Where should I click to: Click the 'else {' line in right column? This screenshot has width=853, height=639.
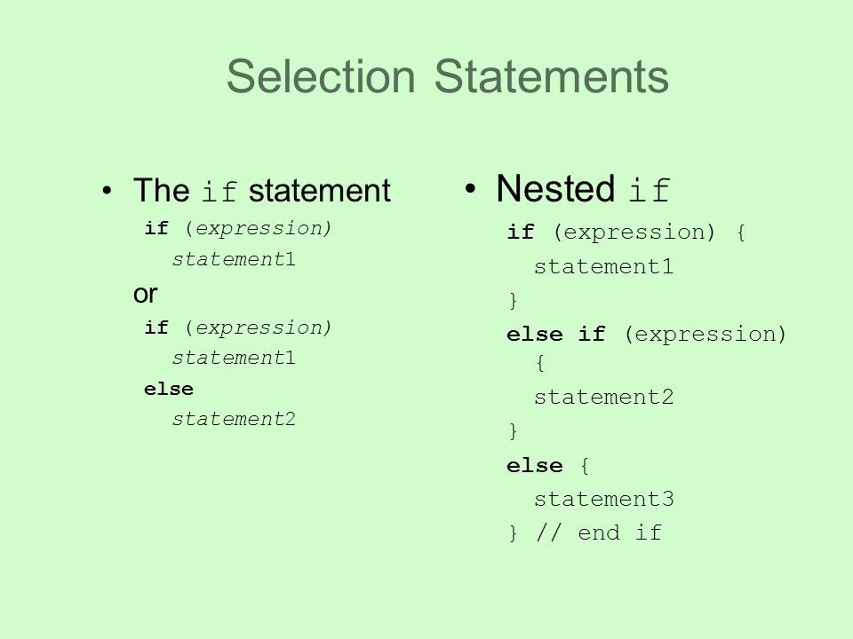click(548, 466)
